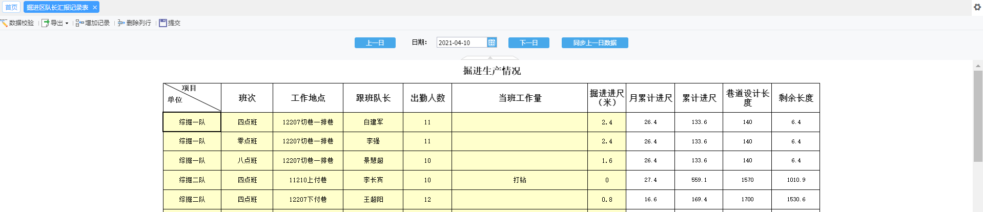Select the 掘进区队长汇报记录表 tab

pyautogui.click(x=57, y=8)
